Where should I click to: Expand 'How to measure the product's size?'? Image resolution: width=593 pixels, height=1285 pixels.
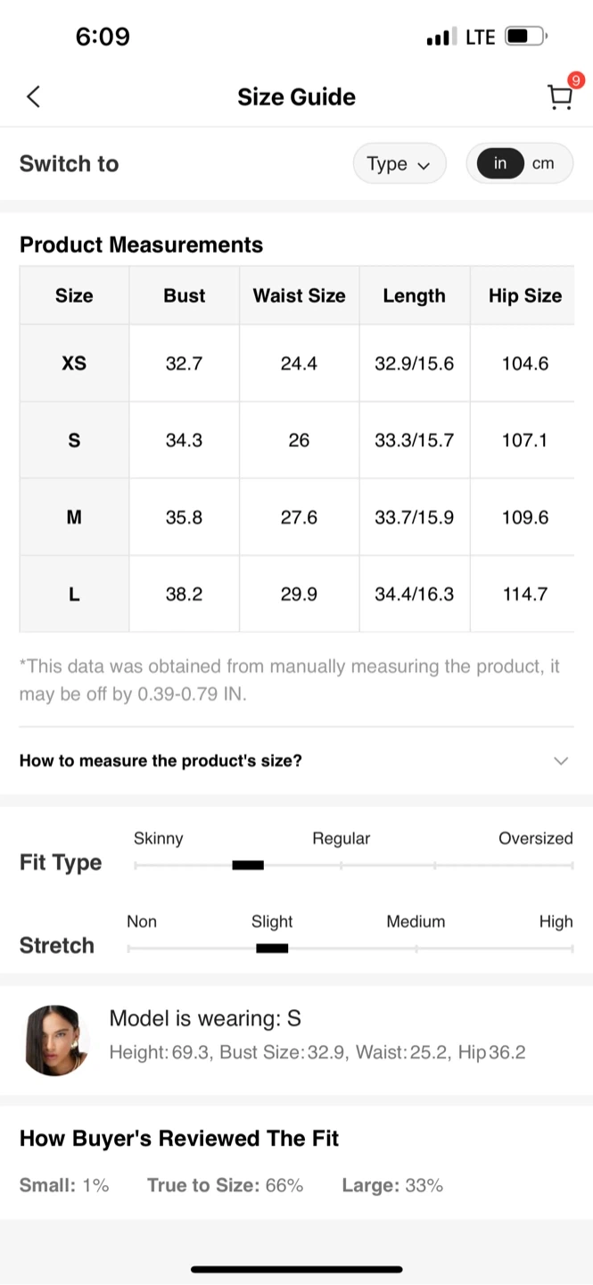[161, 760]
